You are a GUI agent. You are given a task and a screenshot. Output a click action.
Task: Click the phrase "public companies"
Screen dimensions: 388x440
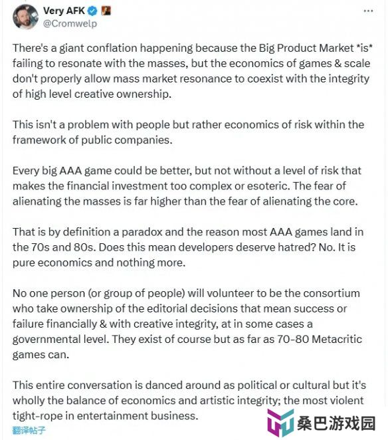pyautogui.click(x=127, y=140)
